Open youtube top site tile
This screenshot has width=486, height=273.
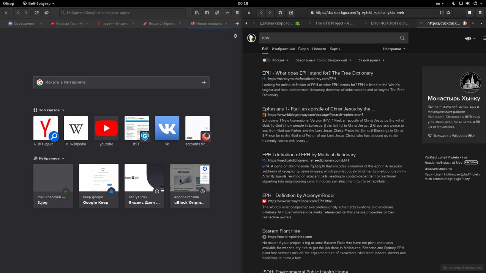106,131
